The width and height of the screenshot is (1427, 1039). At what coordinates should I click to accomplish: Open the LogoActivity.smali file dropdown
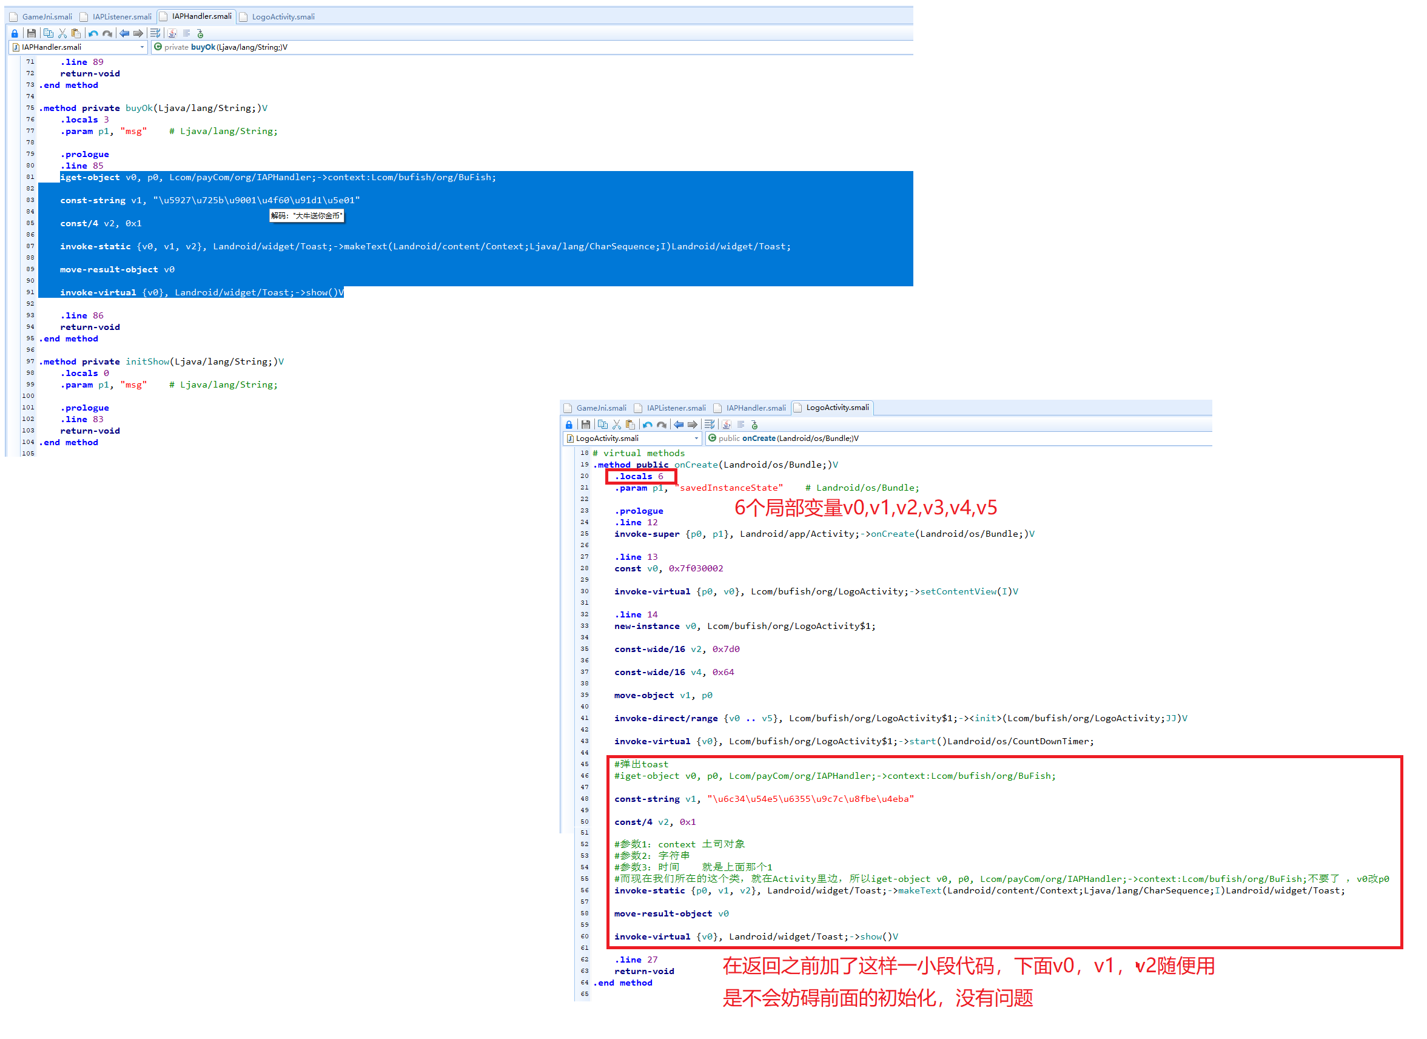(696, 439)
